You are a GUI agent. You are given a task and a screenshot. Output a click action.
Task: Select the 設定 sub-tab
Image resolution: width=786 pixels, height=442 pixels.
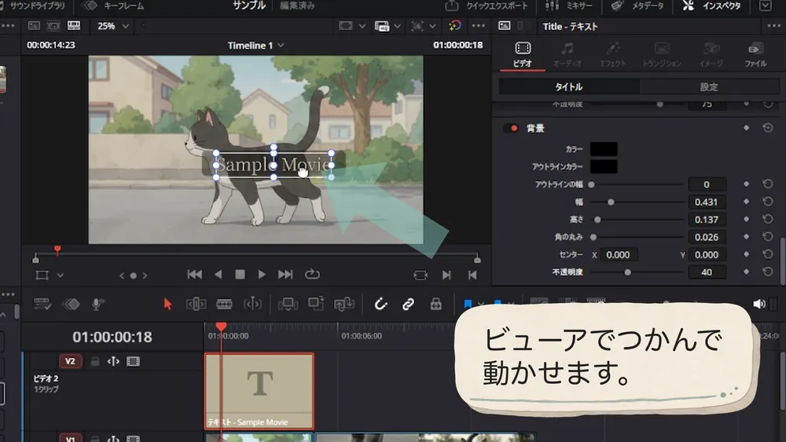tap(709, 86)
